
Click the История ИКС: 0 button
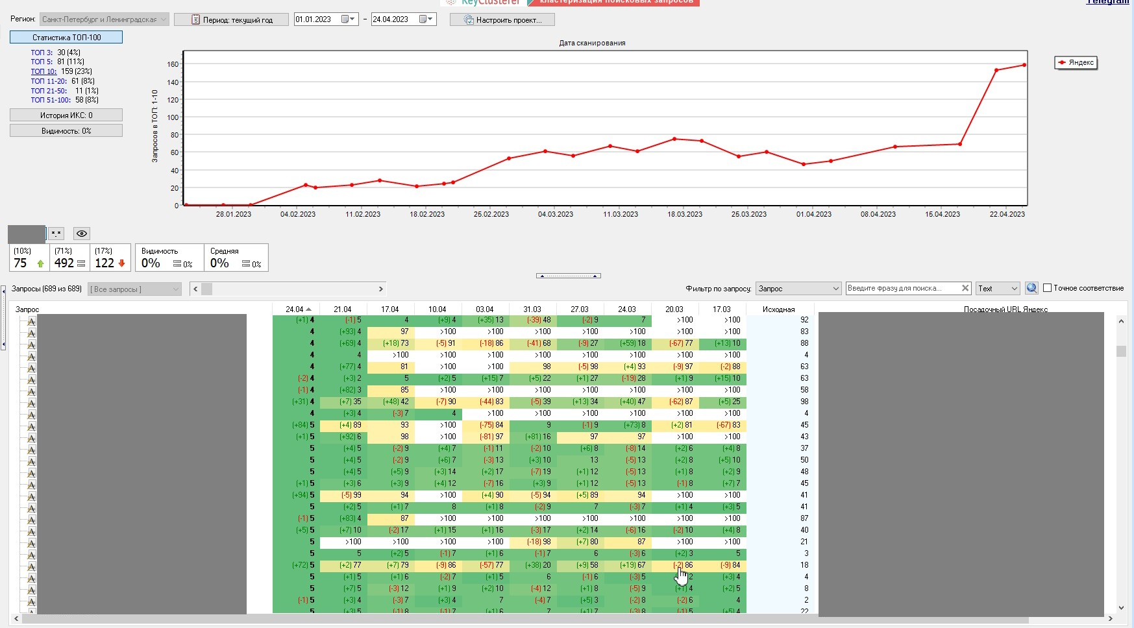[x=66, y=115]
